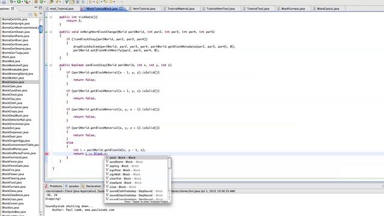Open BlockDoor.java in Package Explorer

(x=12, y=136)
